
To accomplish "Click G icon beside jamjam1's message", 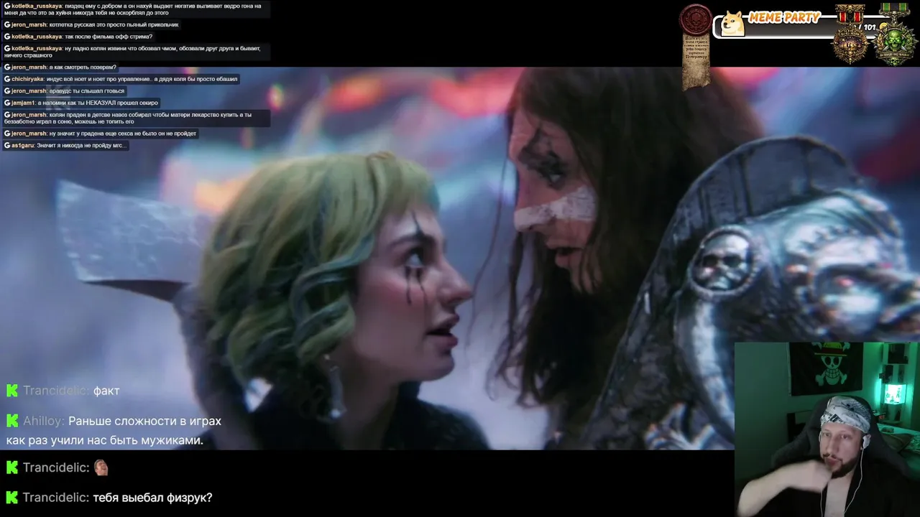I will click(7, 103).
